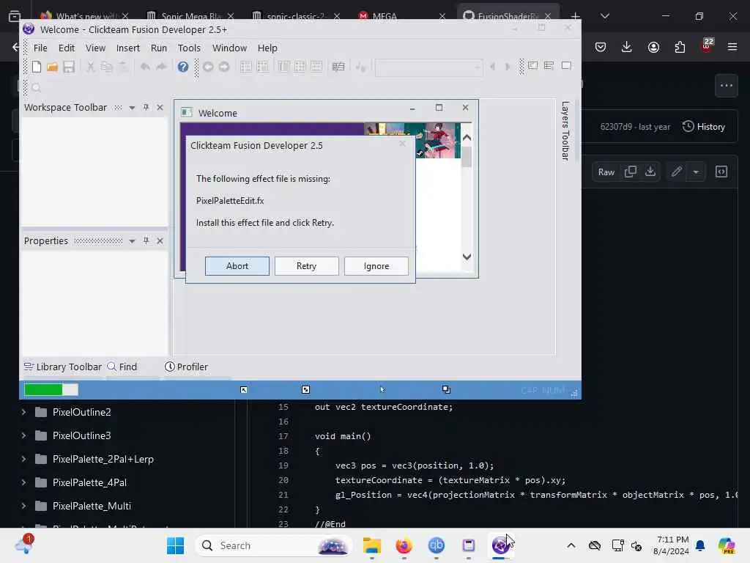Open the File menu

pyautogui.click(x=40, y=48)
